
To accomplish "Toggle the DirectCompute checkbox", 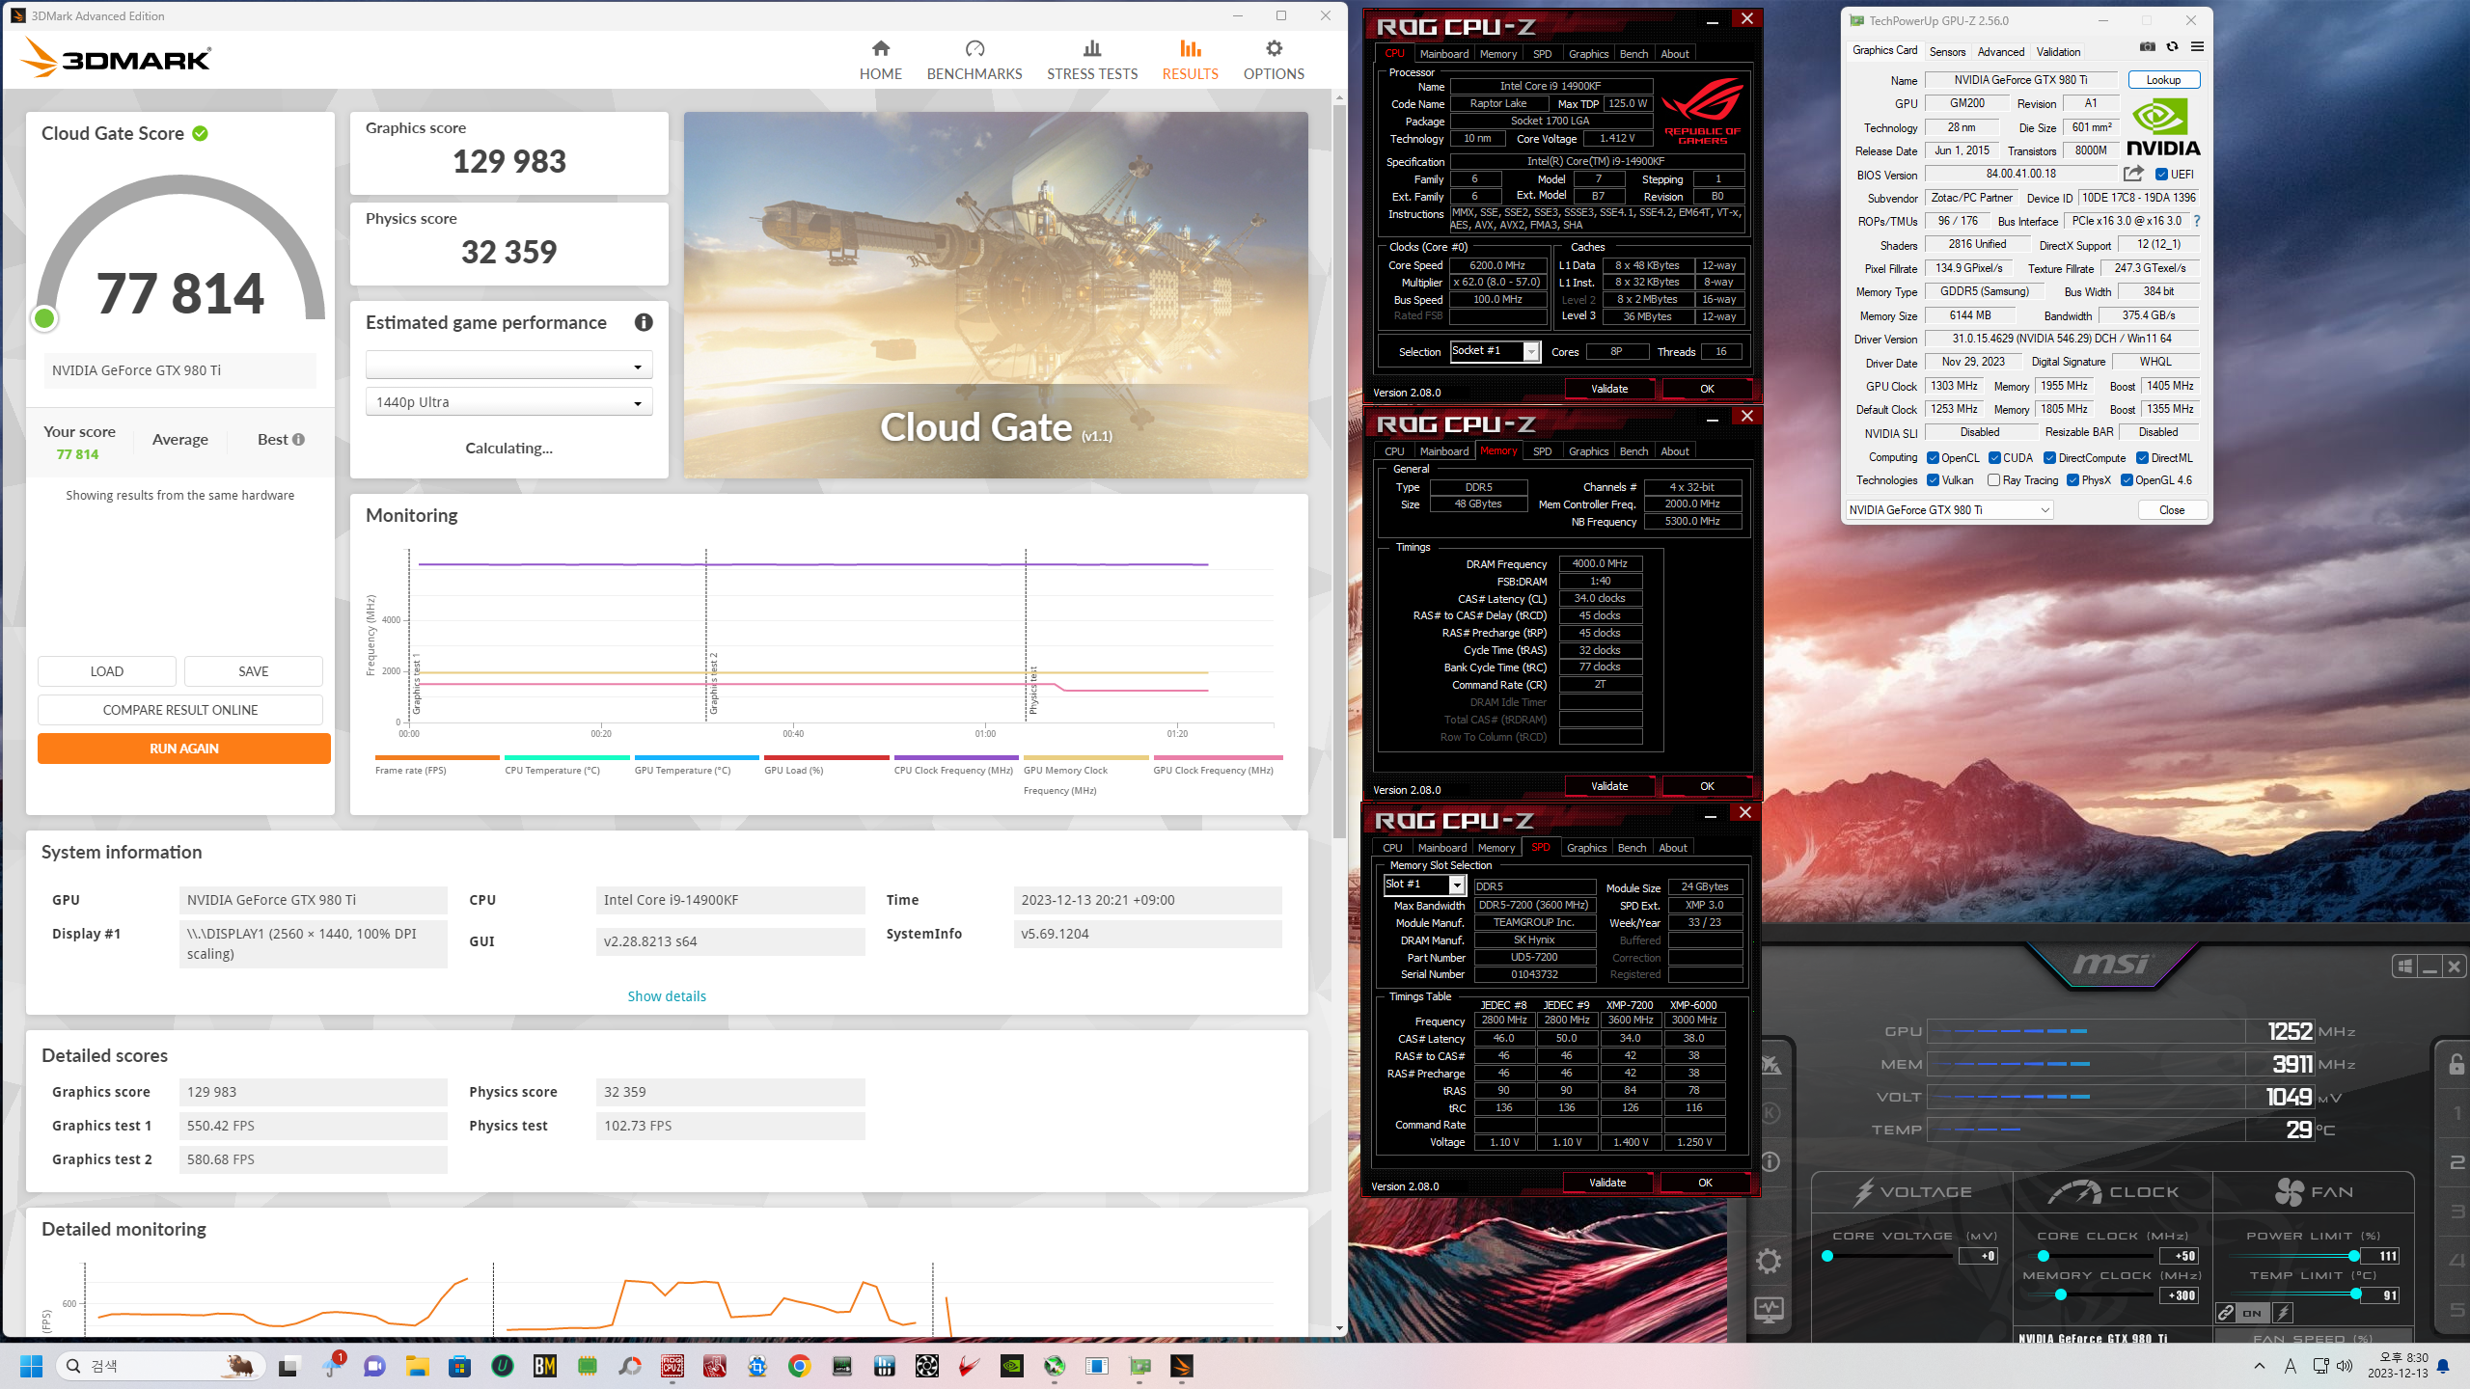I will tap(2049, 458).
